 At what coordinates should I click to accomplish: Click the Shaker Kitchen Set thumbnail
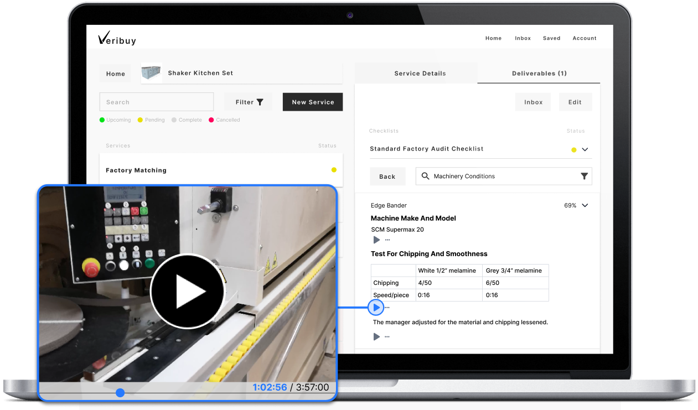click(152, 74)
